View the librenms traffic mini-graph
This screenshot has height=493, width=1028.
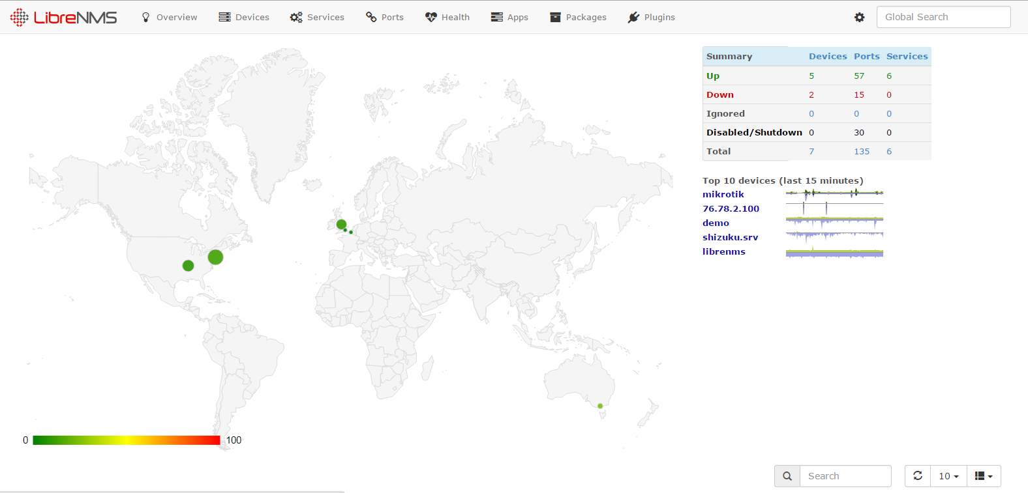(834, 251)
